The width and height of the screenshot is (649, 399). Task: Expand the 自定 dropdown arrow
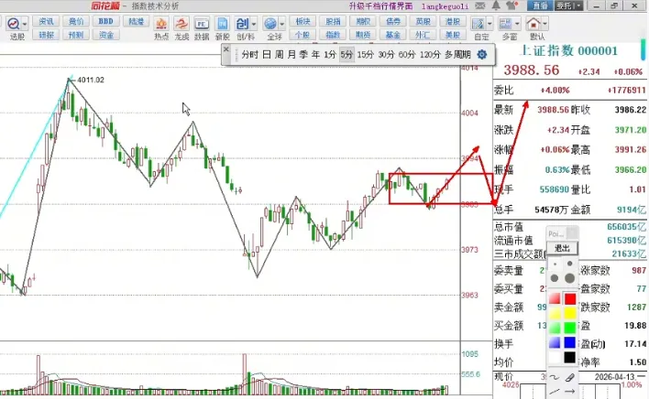coord(489,24)
